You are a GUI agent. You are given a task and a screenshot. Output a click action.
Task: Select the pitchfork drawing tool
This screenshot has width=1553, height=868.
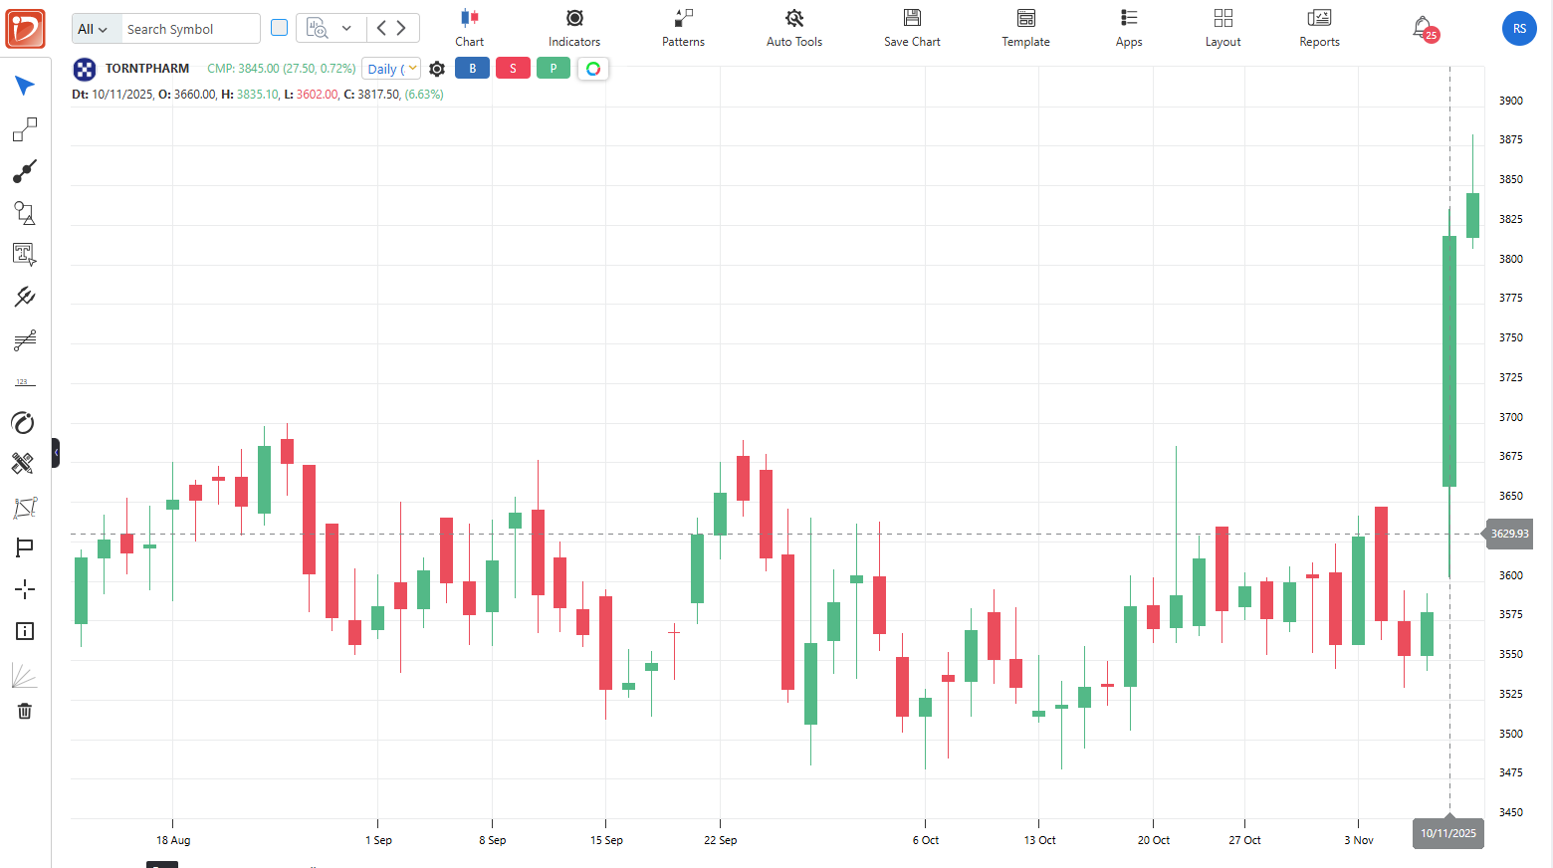point(25,297)
